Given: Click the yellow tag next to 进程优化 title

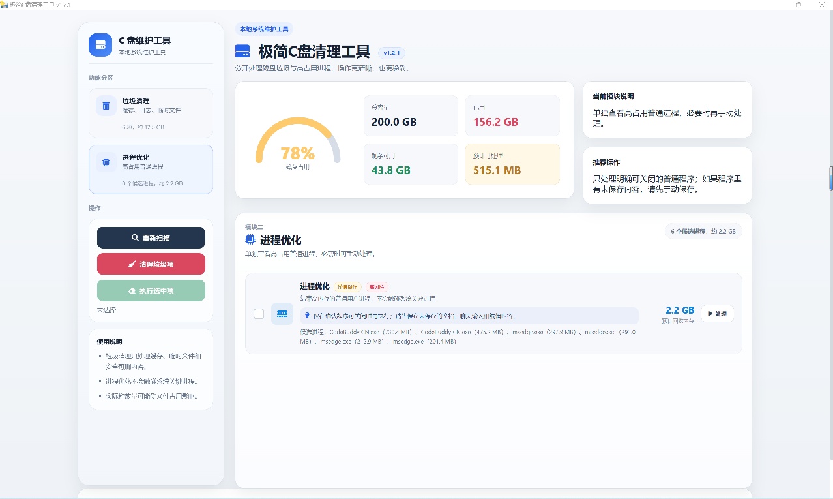Looking at the screenshot, I should tap(347, 287).
